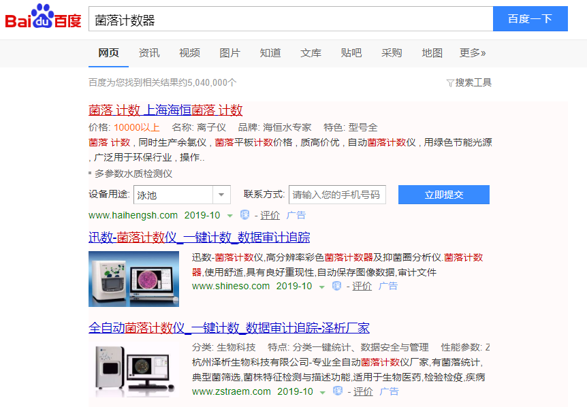The image size is (587, 407).
Task: Click the 保 shield icon for zstraem.com
Action: (338, 391)
